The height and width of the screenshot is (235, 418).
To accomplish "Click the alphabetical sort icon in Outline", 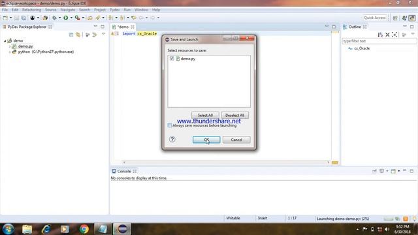I will [380, 35].
